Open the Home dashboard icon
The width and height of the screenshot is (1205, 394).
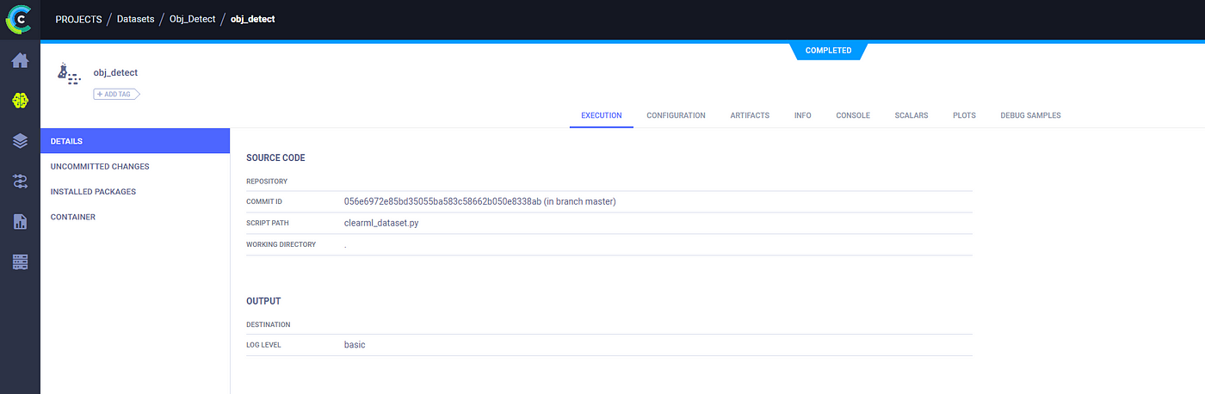tap(20, 61)
